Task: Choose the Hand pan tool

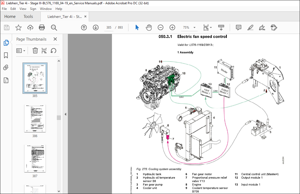Action: pyautogui.click(x=149, y=28)
